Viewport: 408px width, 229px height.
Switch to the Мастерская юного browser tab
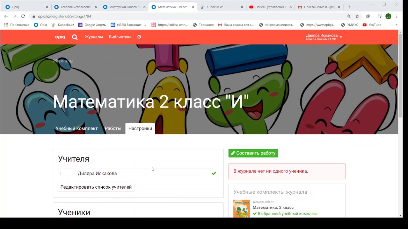(x=124, y=7)
